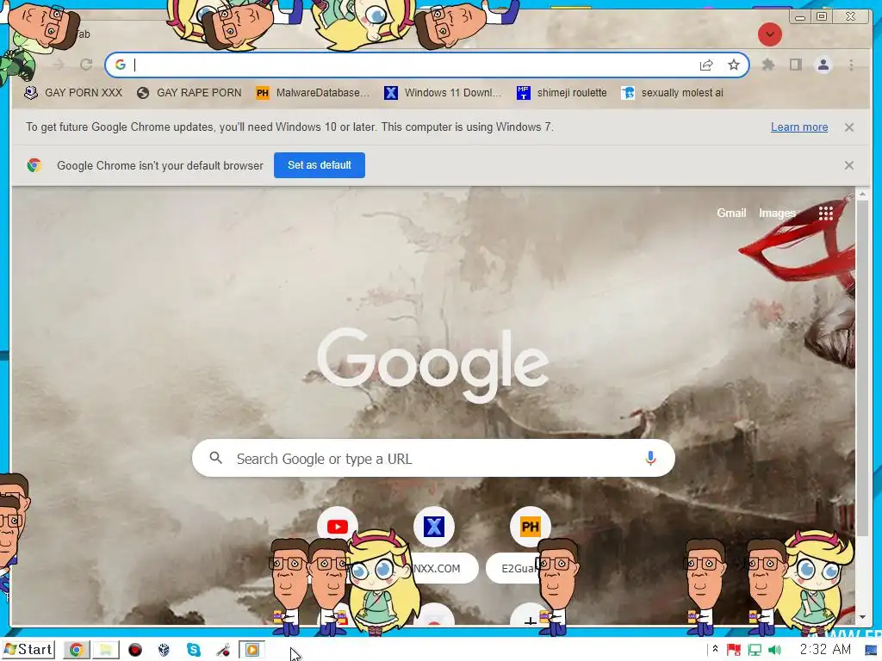Open the shimeji roulette bookmark
The width and height of the screenshot is (882, 661).
tap(562, 93)
